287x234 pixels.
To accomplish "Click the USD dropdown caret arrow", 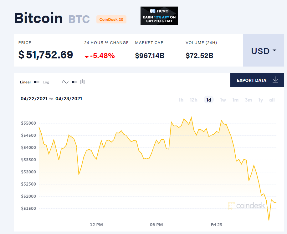I will click(274, 50).
